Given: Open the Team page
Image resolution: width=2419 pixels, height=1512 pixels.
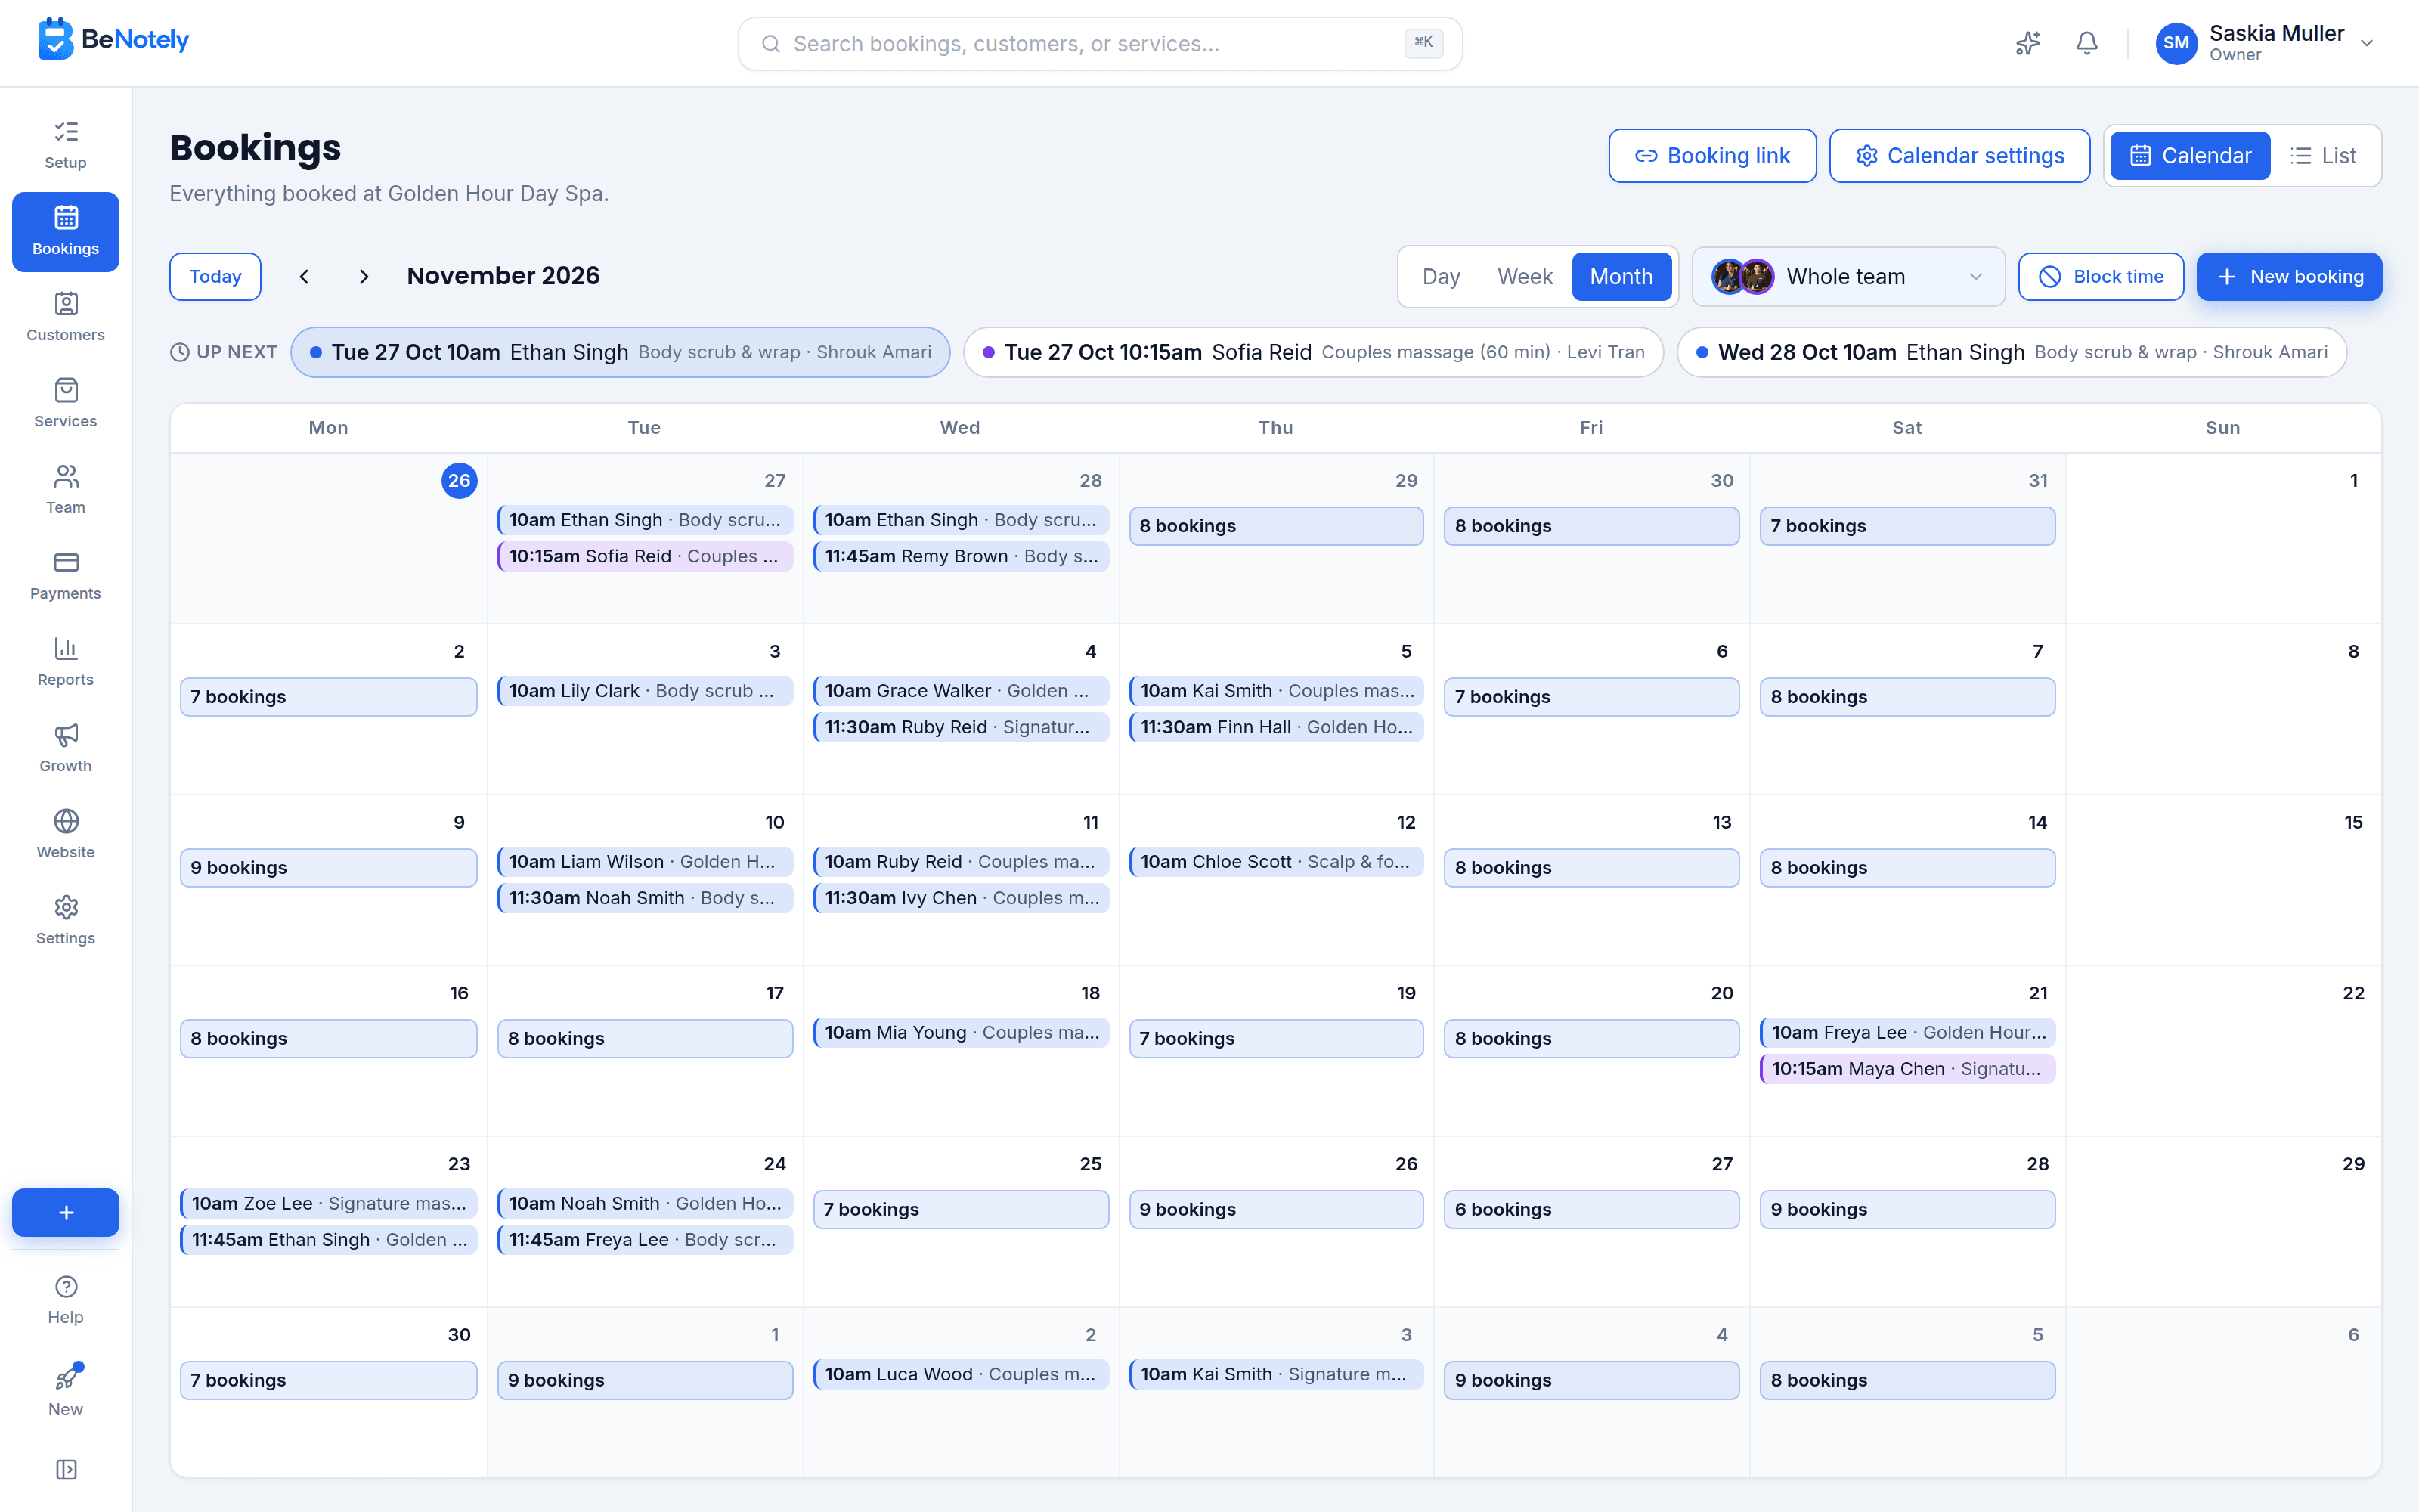Looking at the screenshot, I should [66, 489].
